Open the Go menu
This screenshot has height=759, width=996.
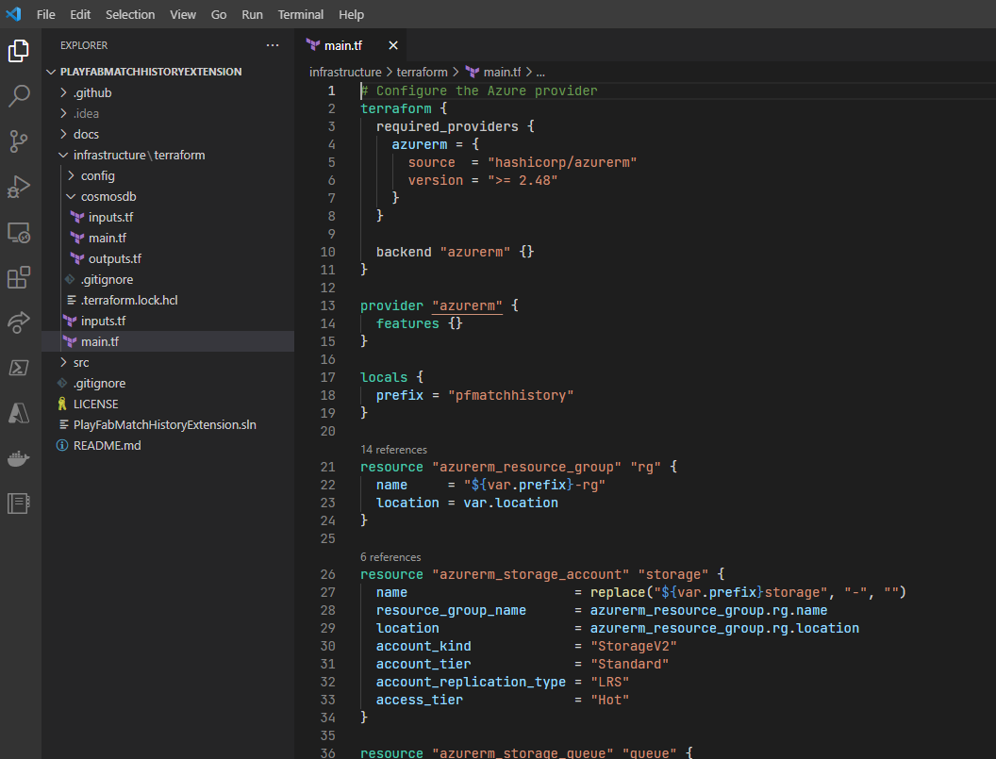219,14
